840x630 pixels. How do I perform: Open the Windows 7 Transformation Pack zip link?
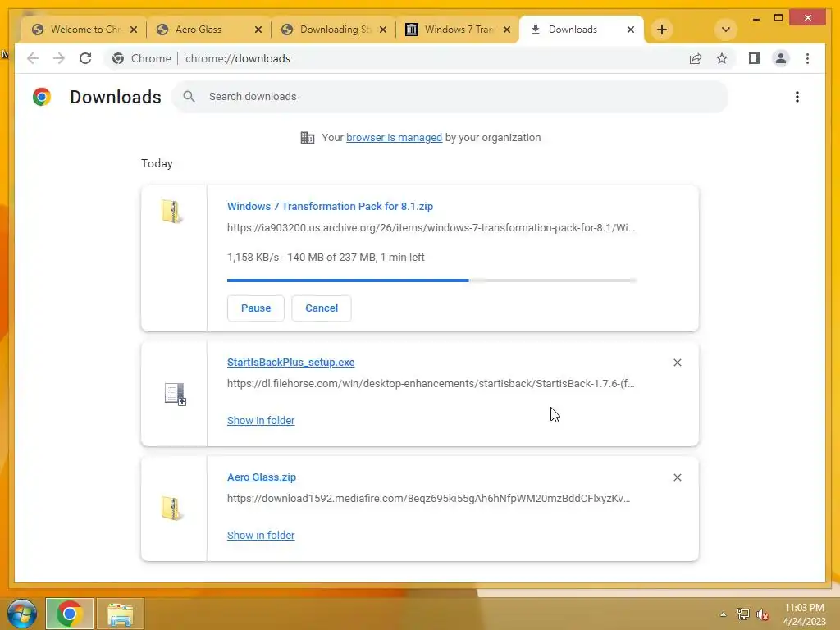(x=330, y=206)
